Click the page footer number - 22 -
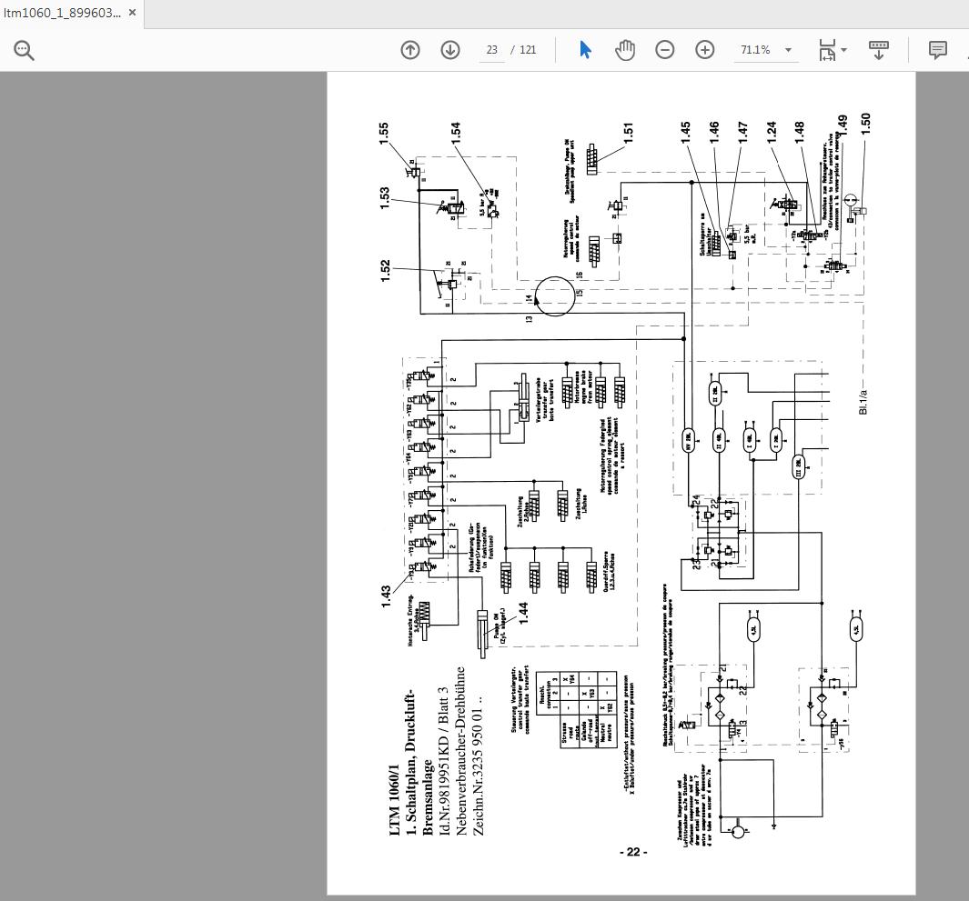Viewport: 969px width, 901px height. [633, 852]
